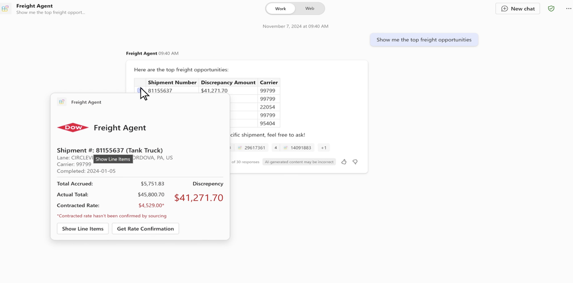Click the Actual Total value $45,800.70

click(x=151, y=195)
